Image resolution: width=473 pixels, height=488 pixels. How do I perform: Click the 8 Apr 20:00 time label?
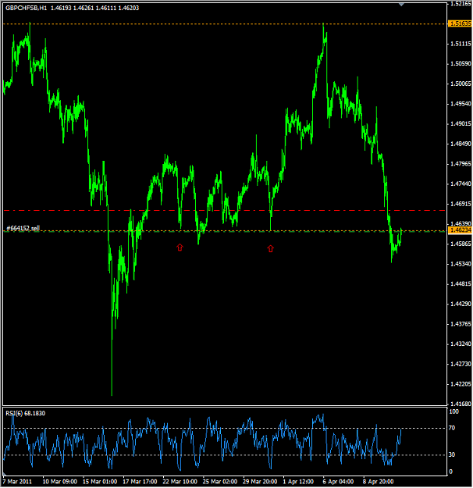coord(378,482)
